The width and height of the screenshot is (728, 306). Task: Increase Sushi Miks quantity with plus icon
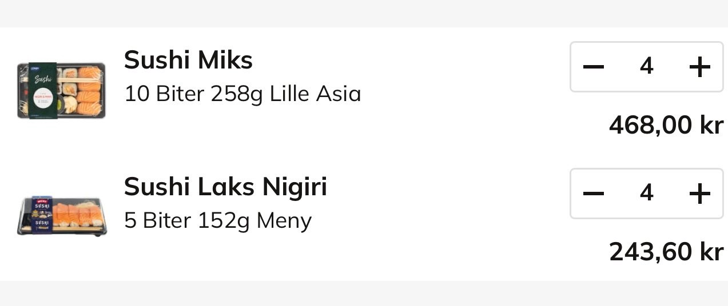click(x=699, y=67)
